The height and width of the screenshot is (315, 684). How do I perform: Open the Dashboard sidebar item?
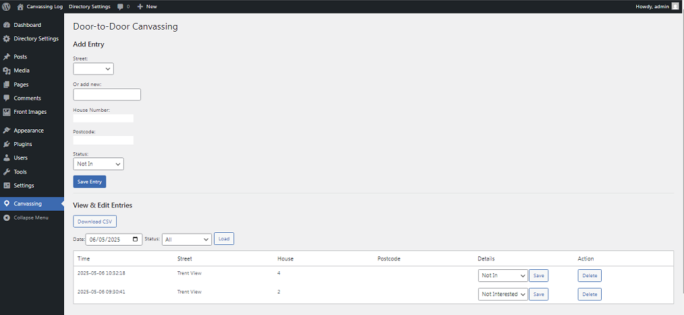click(x=27, y=25)
